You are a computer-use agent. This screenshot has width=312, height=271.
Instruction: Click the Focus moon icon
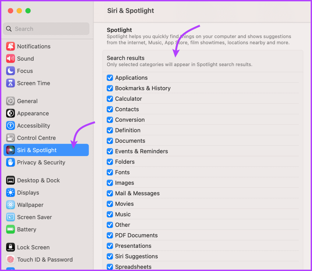pyautogui.click(x=10, y=71)
